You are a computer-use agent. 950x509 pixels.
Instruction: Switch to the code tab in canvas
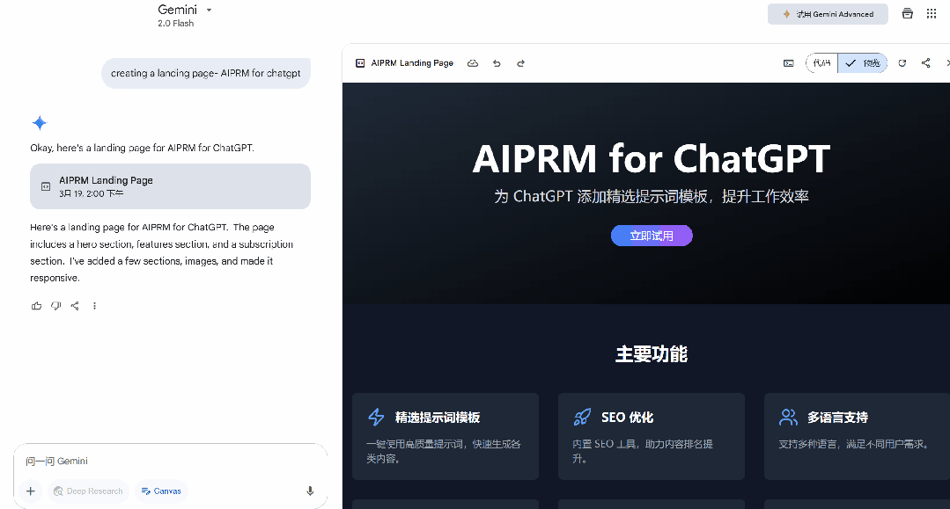pyautogui.click(x=821, y=63)
